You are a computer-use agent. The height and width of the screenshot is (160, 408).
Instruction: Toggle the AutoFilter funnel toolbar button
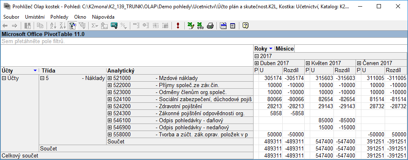(x=72, y=25)
